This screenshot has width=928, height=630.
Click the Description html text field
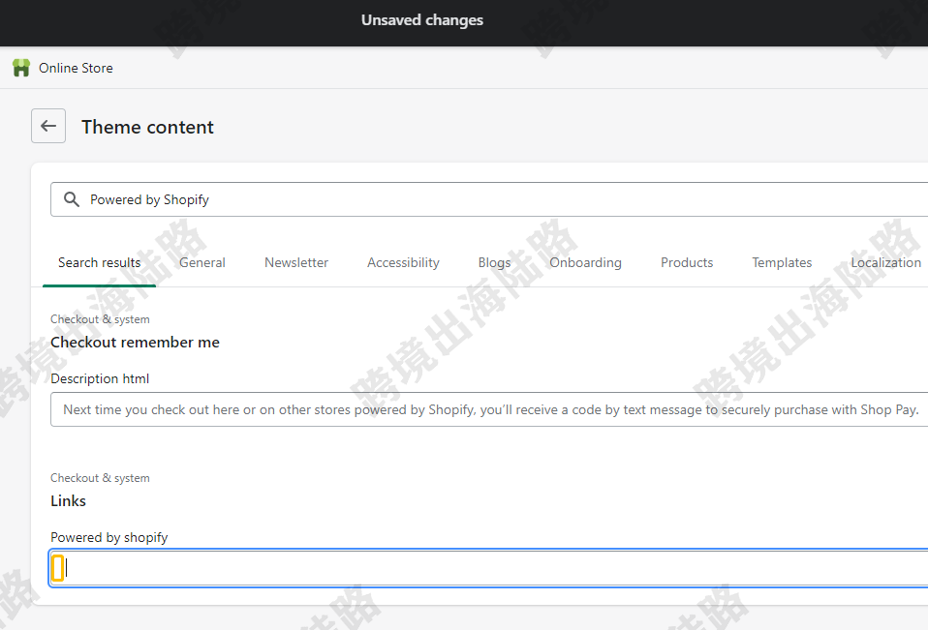[x=489, y=409]
